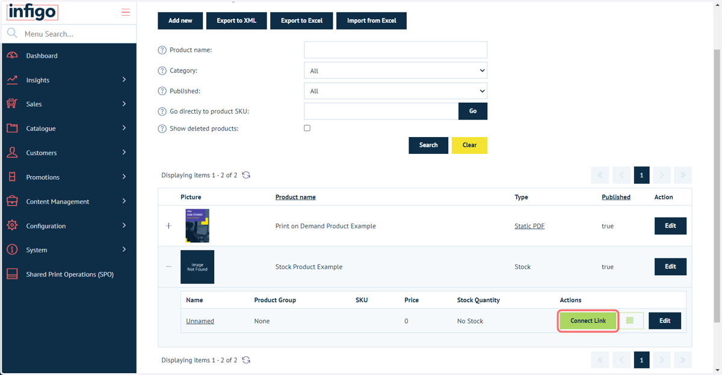Expand the Insights menu chevron
The height and width of the screenshot is (375, 722).
(x=124, y=79)
